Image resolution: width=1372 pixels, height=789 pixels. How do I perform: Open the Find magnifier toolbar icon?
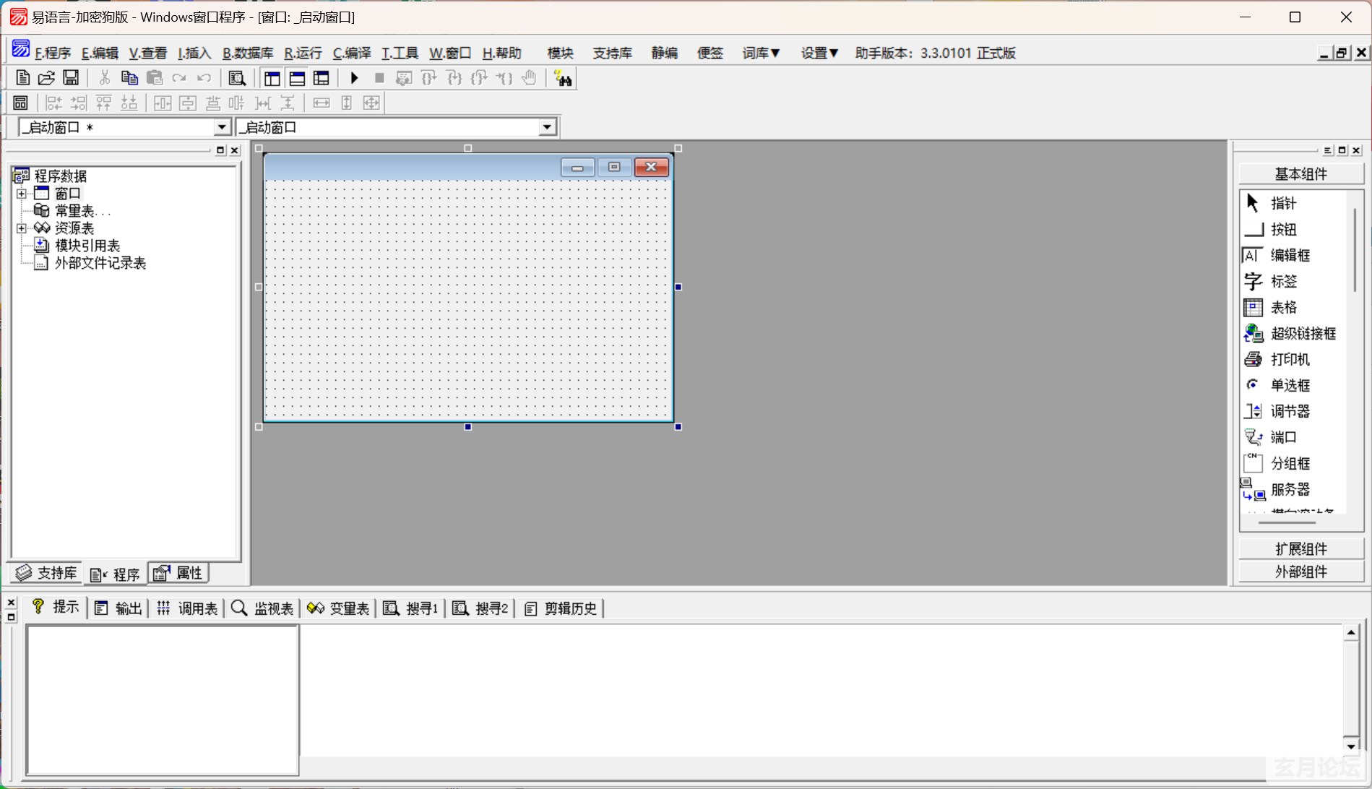[237, 78]
